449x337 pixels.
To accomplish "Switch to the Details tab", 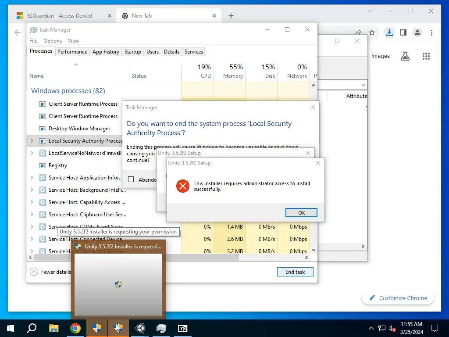I will (171, 52).
